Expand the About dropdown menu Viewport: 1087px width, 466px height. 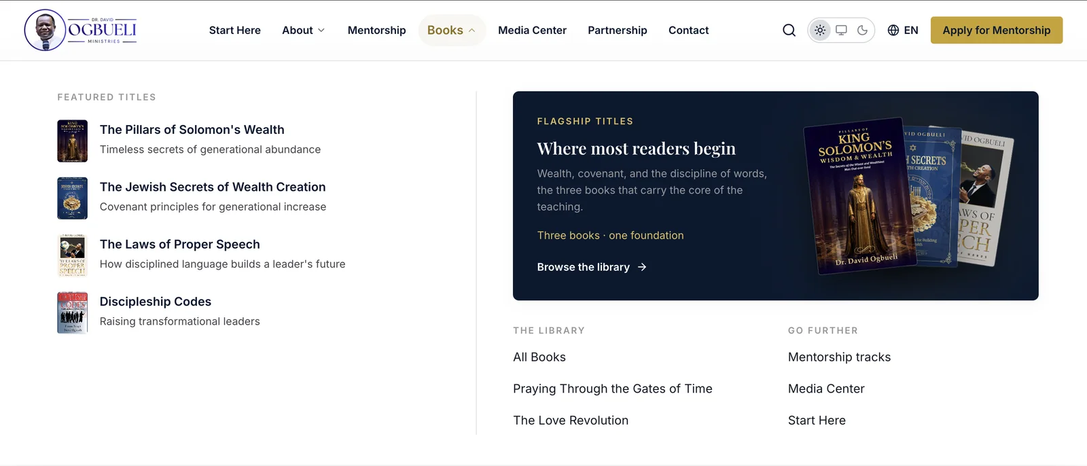tap(304, 30)
